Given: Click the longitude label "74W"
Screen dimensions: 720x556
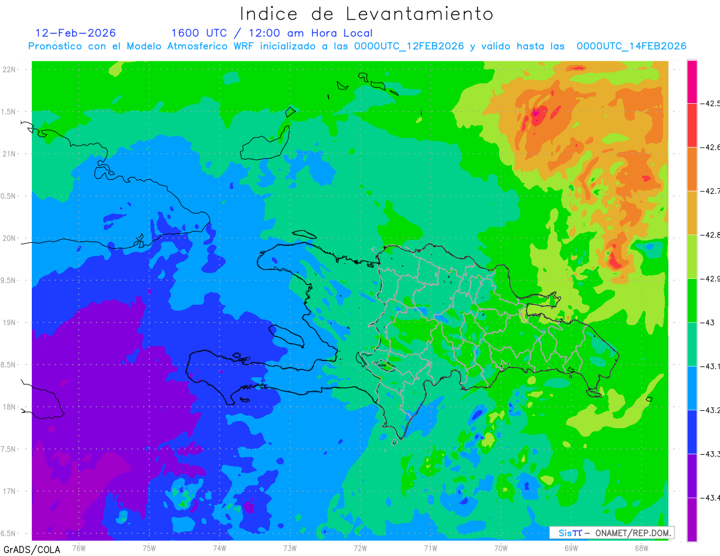Looking at the screenshot, I should tap(220, 548).
